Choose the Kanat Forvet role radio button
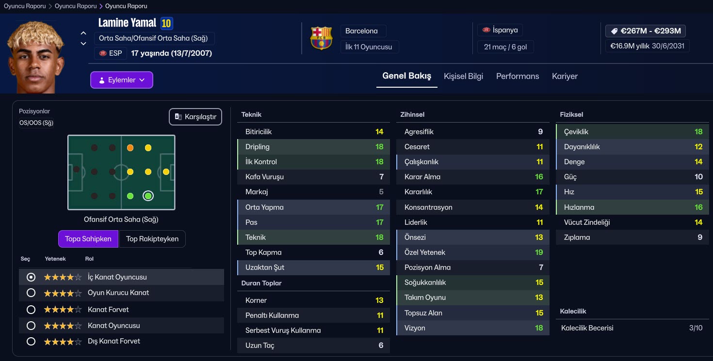This screenshot has height=361, width=713. (x=31, y=310)
